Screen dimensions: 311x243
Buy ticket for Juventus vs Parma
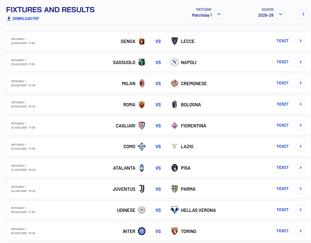(282, 189)
